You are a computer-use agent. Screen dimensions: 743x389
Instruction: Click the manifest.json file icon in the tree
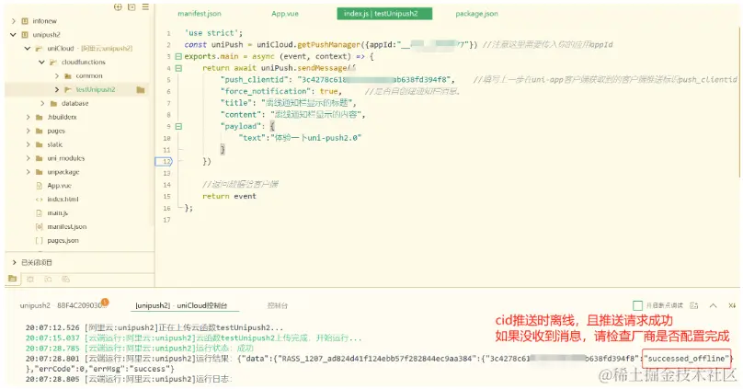coord(40,227)
